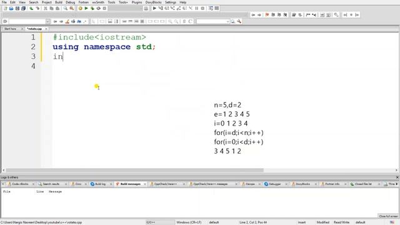Viewport: 400px width, 225px height.
Task: Click the Redo arrow icon
Action: (37, 8)
